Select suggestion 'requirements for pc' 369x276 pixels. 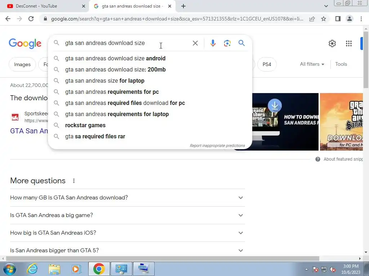[150, 92]
